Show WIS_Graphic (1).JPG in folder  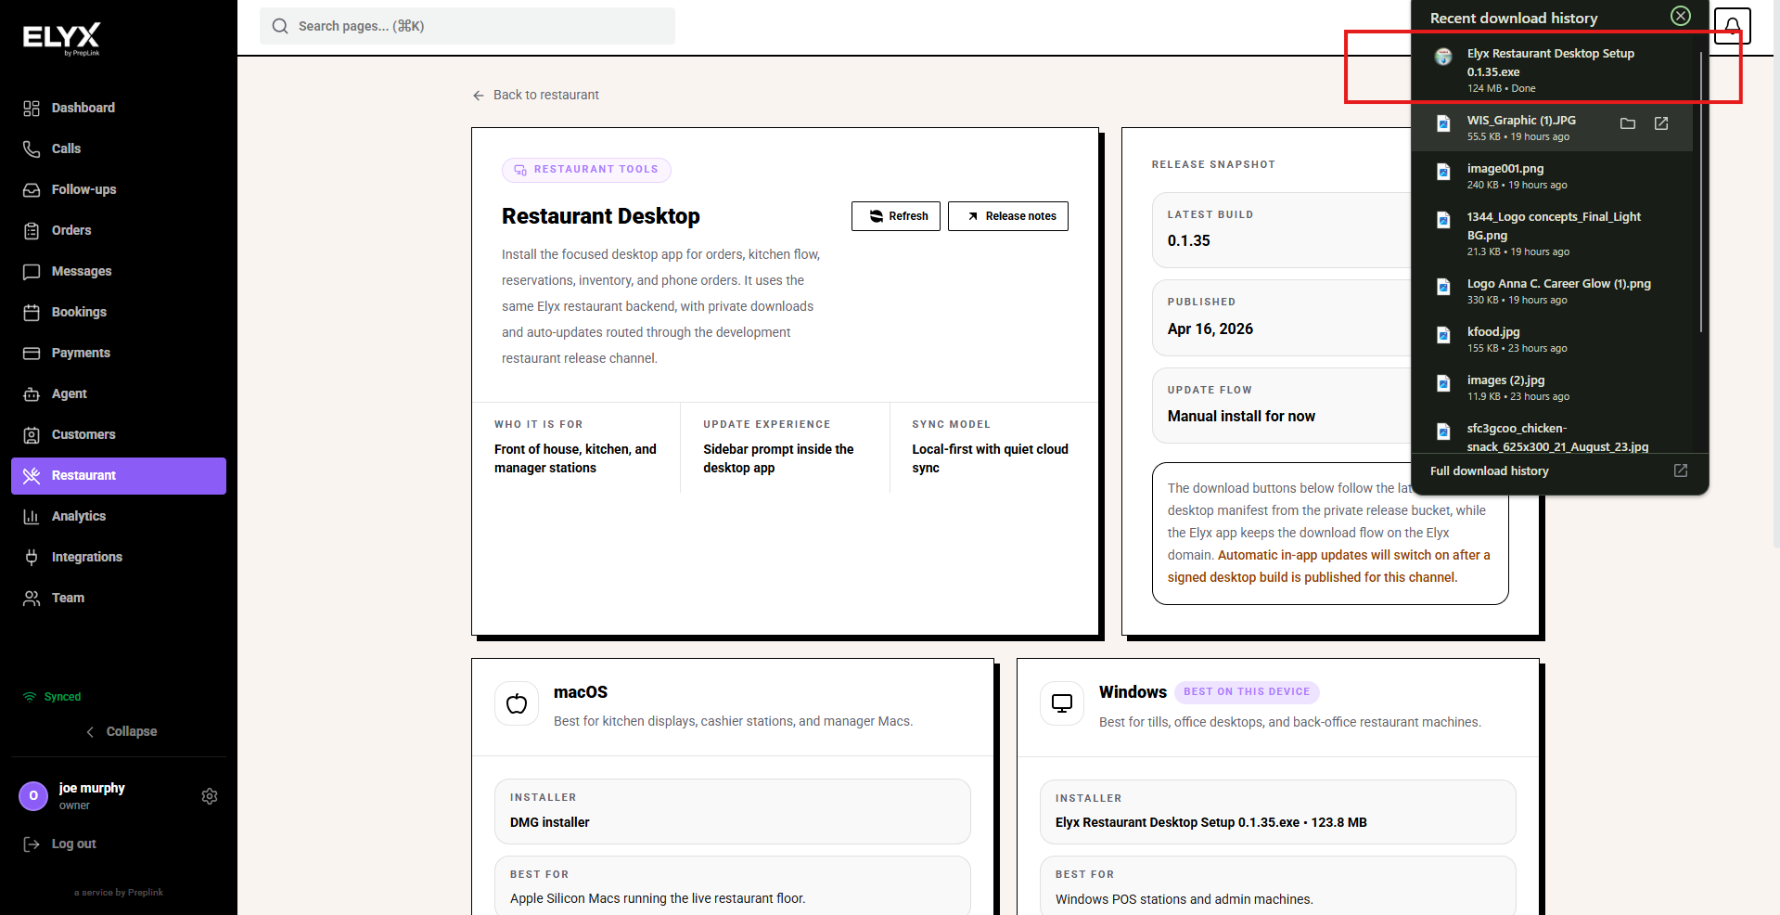(1628, 123)
